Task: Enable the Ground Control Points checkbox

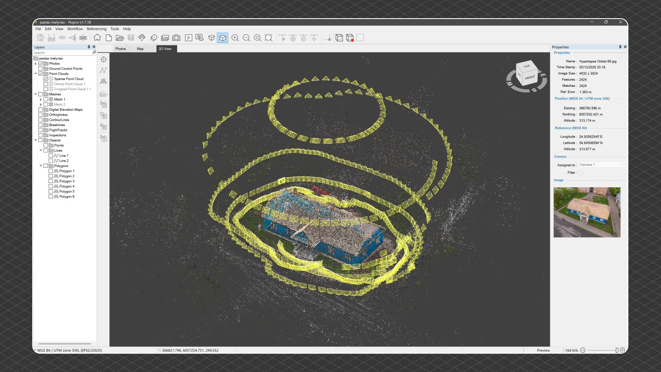Action: (x=40, y=69)
